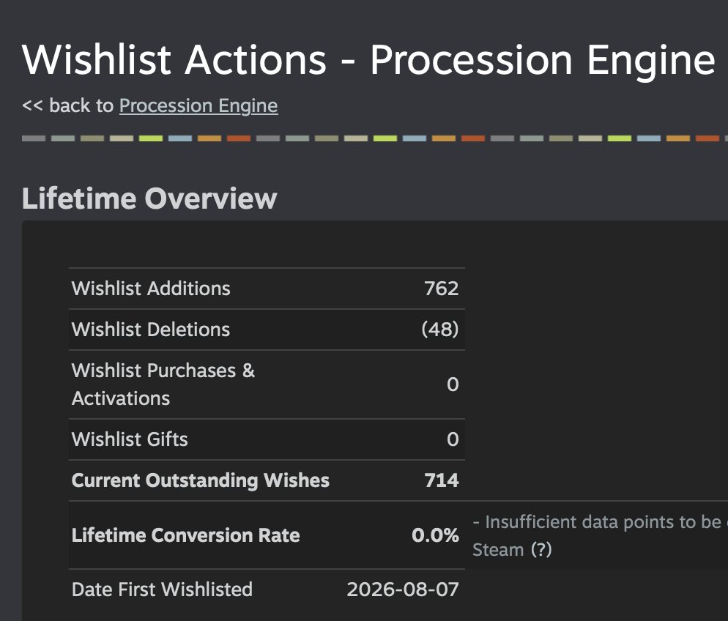This screenshot has width=728, height=621.
Task: Select the 2026-08-07 date value
Action: point(403,590)
